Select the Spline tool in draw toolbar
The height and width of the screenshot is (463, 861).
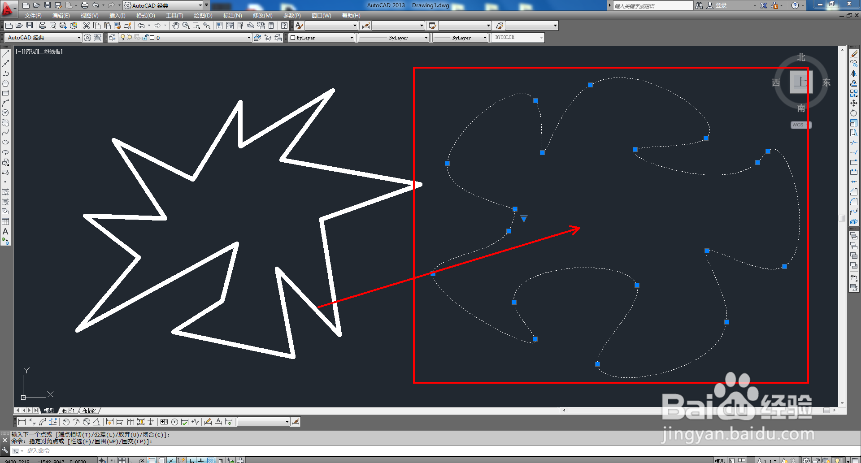point(5,133)
